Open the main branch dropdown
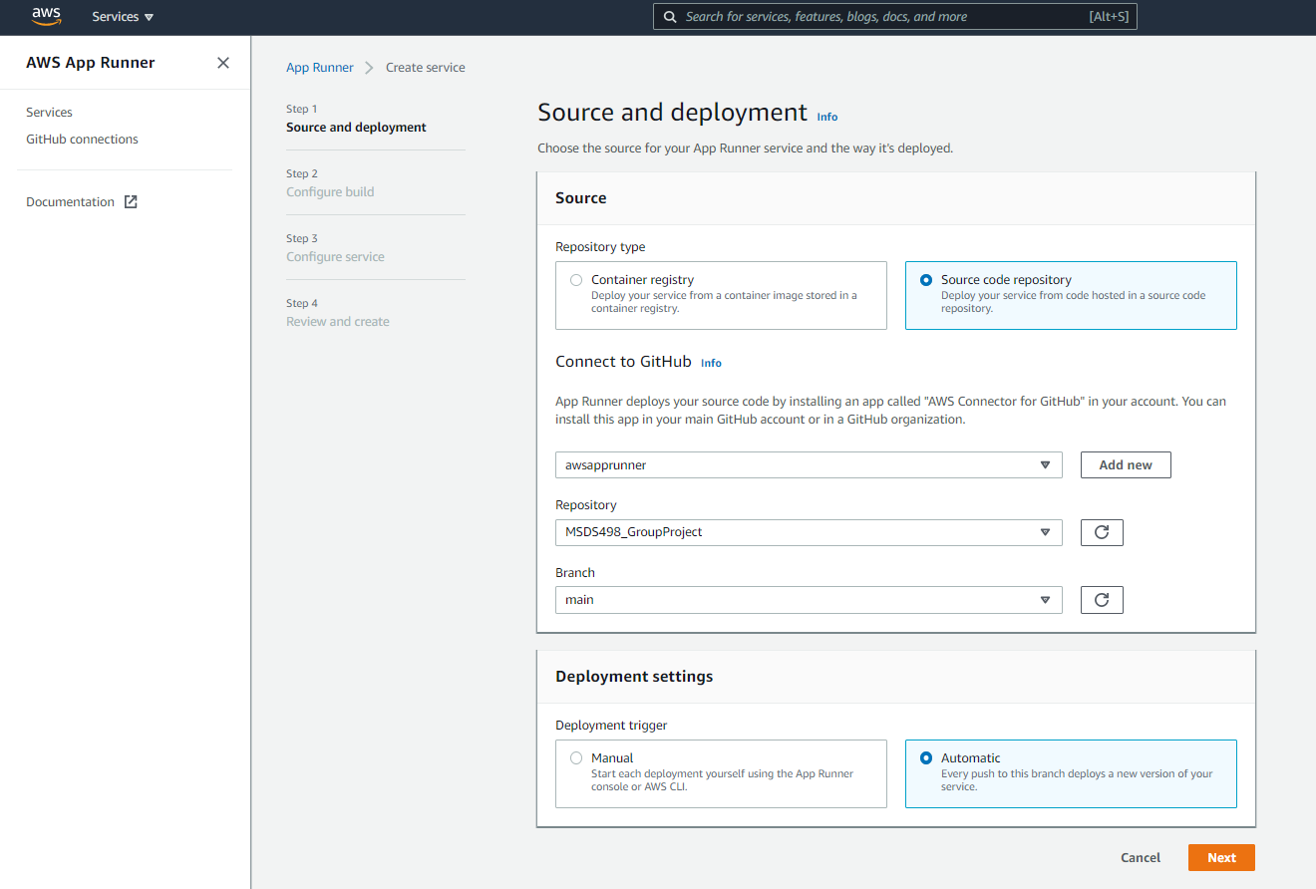 (809, 600)
